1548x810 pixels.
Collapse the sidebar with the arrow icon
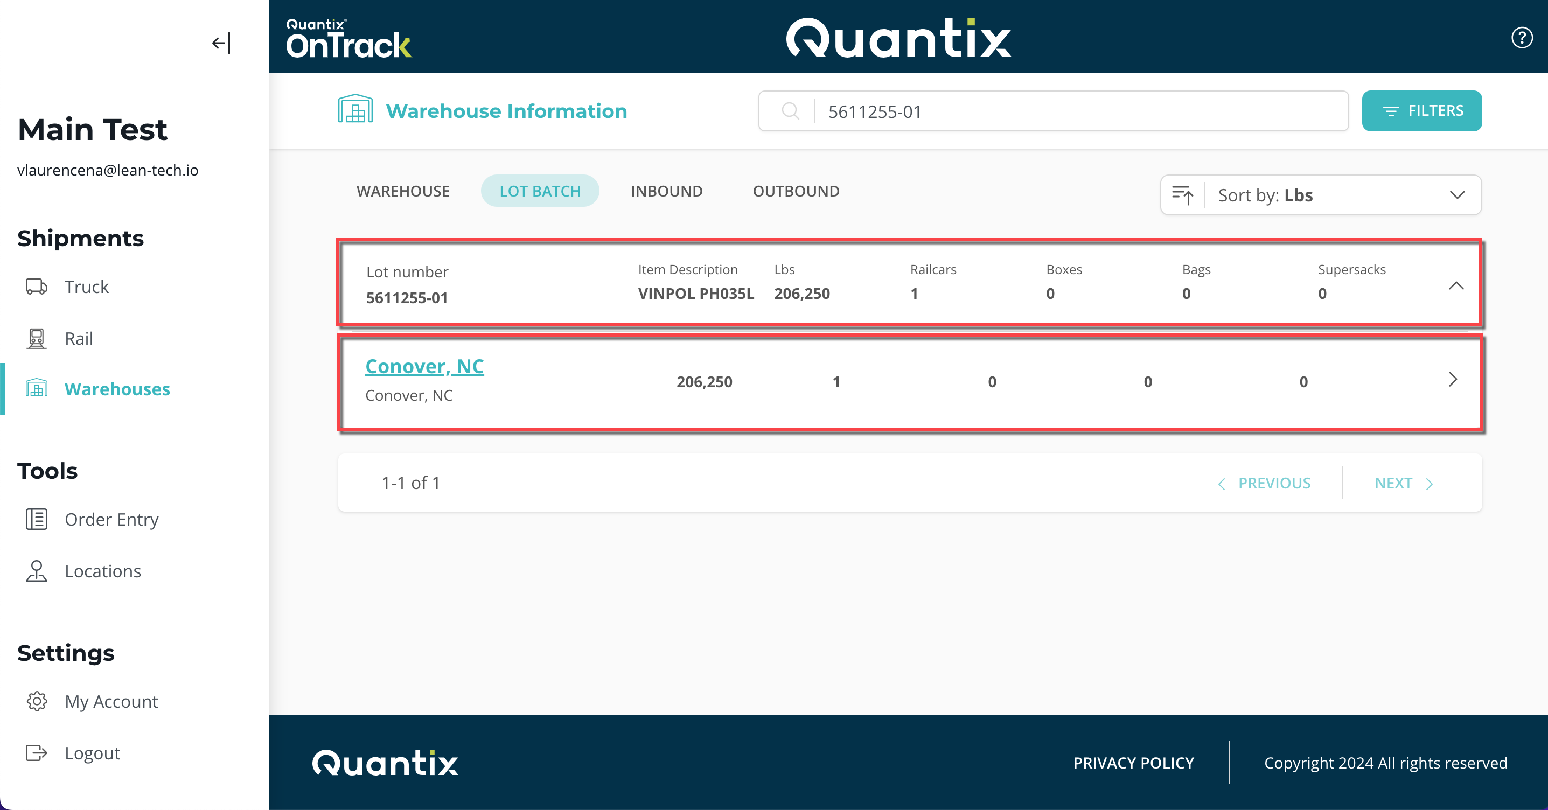coord(221,43)
